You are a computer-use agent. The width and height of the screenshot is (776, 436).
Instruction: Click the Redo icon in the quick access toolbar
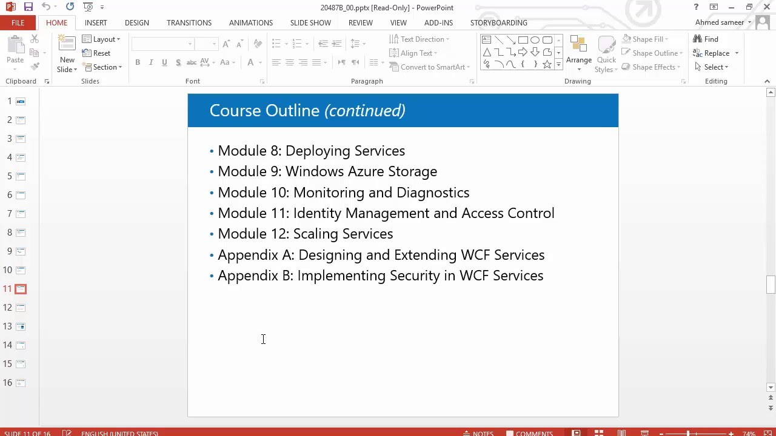tap(70, 7)
